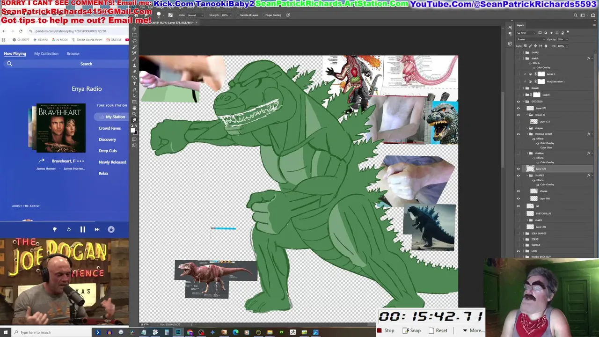The height and width of the screenshot is (337, 599).
Task: Enable Finger Painting checkbox
Action: click(263, 15)
